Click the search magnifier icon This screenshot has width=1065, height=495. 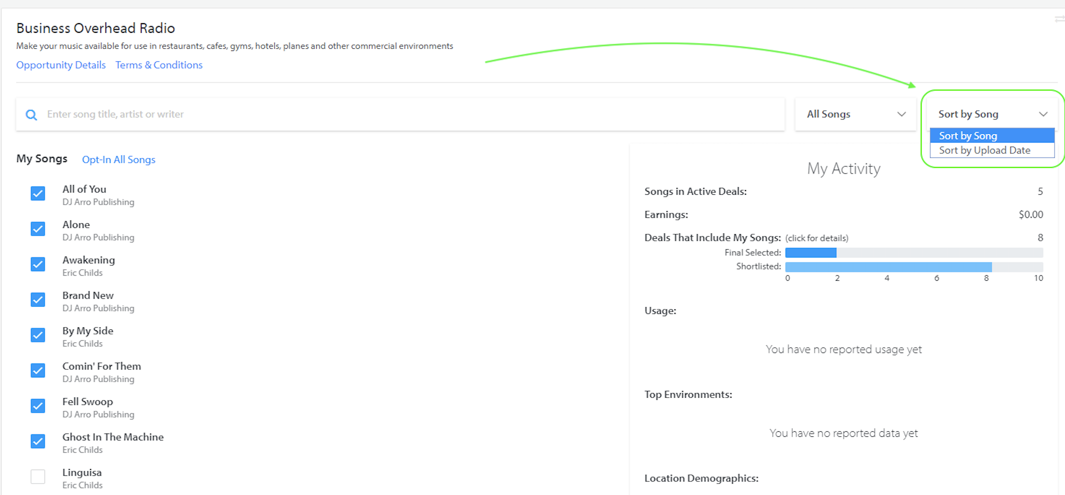click(x=31, y=115)
